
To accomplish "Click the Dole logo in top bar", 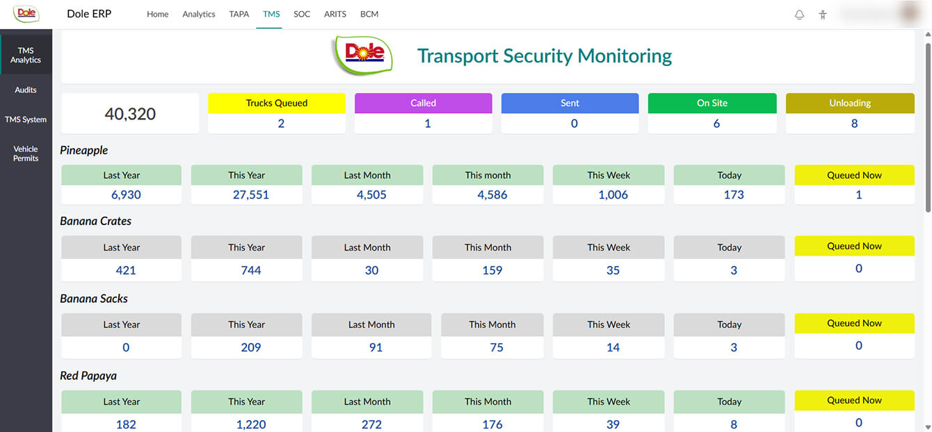I will coord(26,13).
